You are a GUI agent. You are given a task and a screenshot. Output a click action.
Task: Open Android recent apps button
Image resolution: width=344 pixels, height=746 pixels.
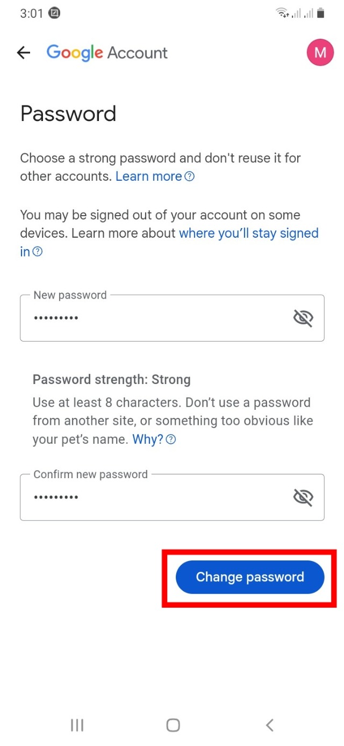coord(77,725)
